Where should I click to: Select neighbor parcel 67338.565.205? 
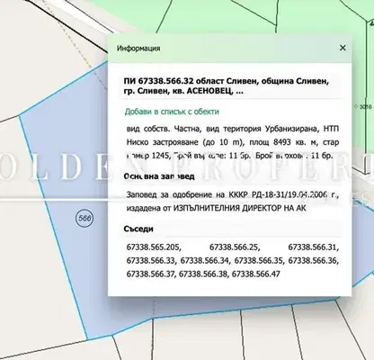point(154,247)
